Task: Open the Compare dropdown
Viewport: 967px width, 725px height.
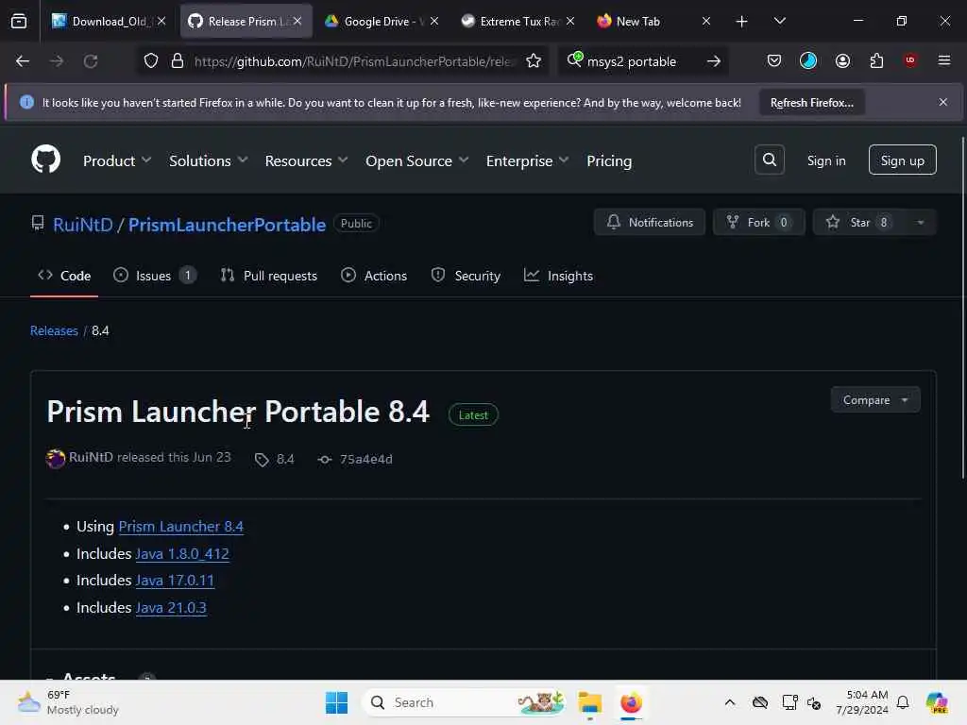Action: pyautogui.click(x=875, y=400)
